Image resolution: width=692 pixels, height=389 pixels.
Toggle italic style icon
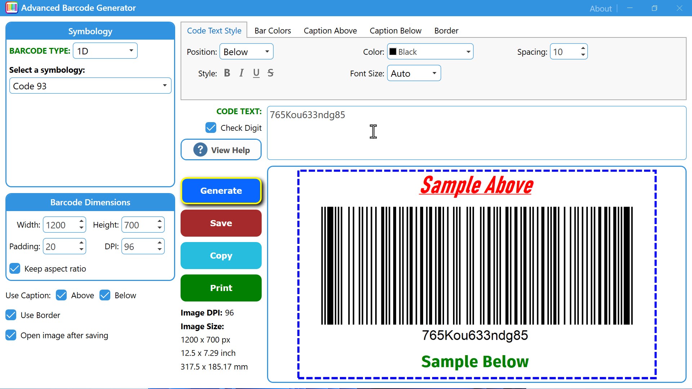point(241,73)
